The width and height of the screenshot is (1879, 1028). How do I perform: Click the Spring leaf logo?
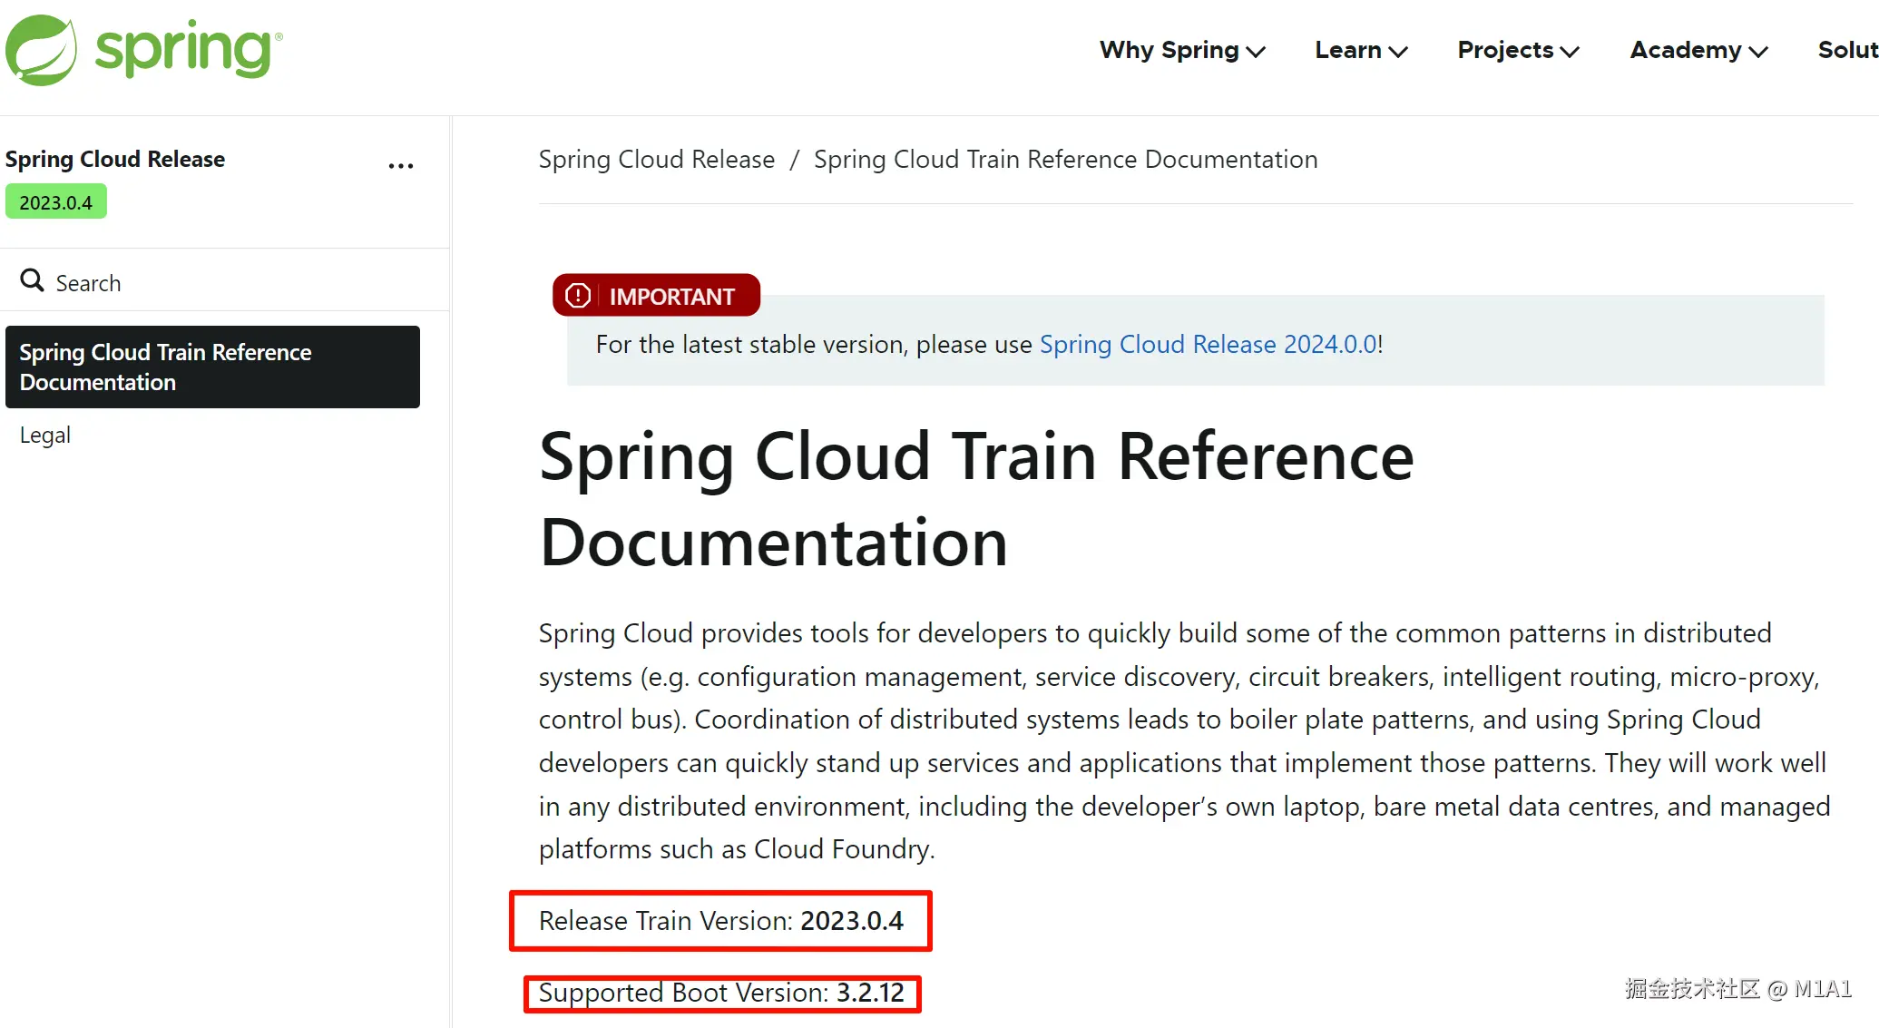(x=42, y=50)
